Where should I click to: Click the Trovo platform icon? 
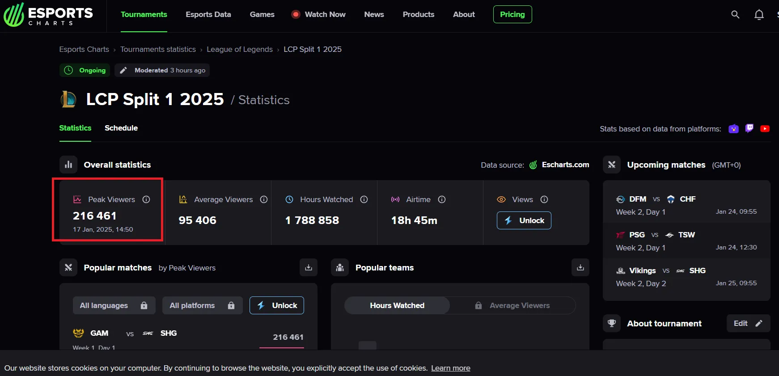733,129
